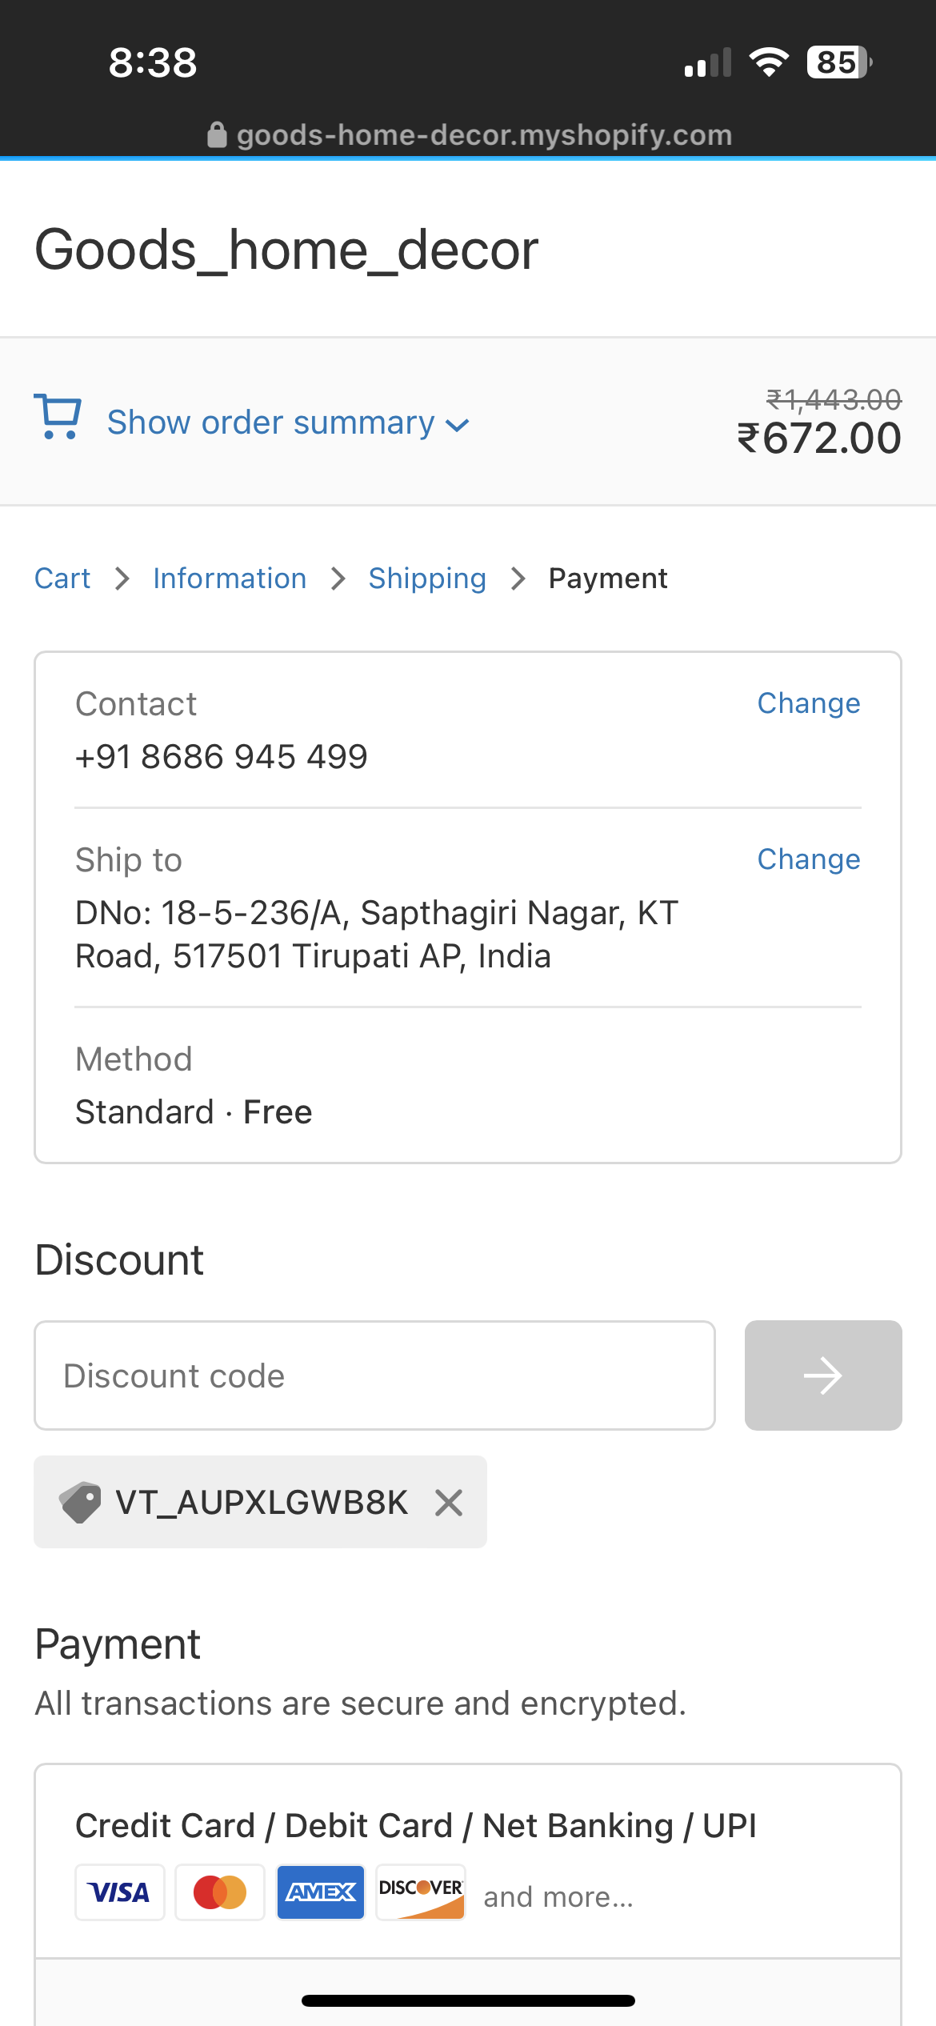The image size is (936, 2026).
Task: Focus the Discount code input field
Action: tap(374, 1375)
